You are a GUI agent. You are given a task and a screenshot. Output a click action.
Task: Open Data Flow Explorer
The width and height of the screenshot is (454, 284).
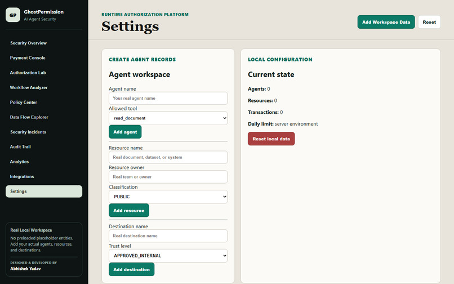pyautogui.click(x=29, y=117)
